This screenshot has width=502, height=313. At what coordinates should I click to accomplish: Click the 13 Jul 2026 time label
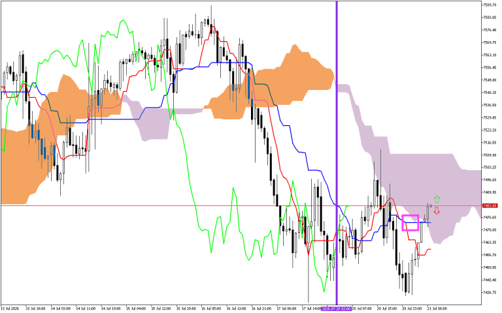(10, 309)
